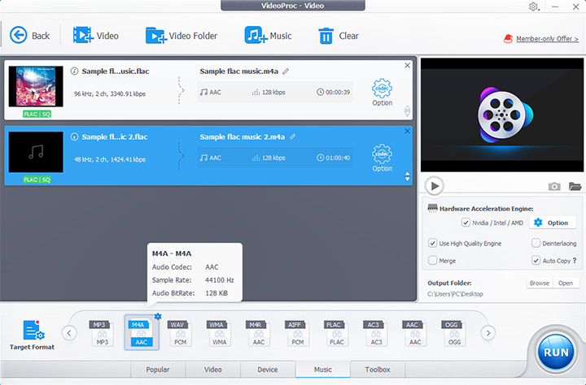
Task: Select the M4A AAC format icon
Action: click(x=142, y=332)
